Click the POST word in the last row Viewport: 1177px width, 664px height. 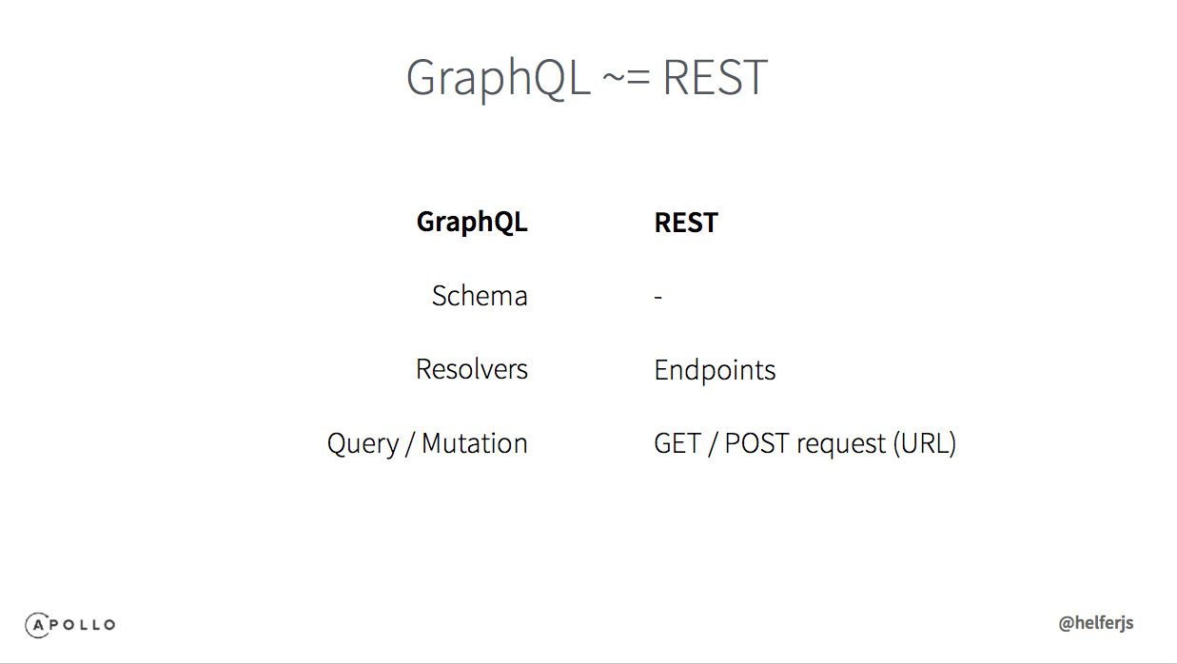click(x=756, y=443)
